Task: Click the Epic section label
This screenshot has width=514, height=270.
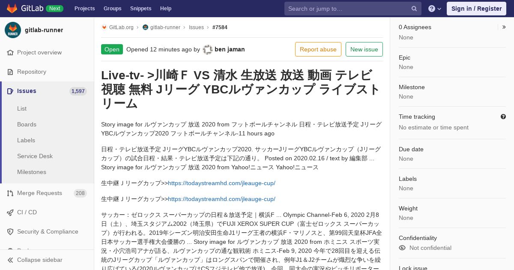Action: coord(404,57)
